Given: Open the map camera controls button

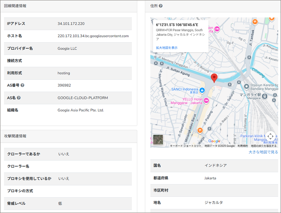Looking at the screenshot, I should pos(270,136).
